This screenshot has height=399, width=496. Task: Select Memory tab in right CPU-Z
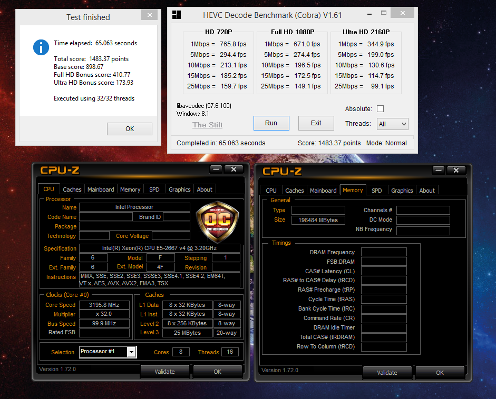tap(353, 190)
